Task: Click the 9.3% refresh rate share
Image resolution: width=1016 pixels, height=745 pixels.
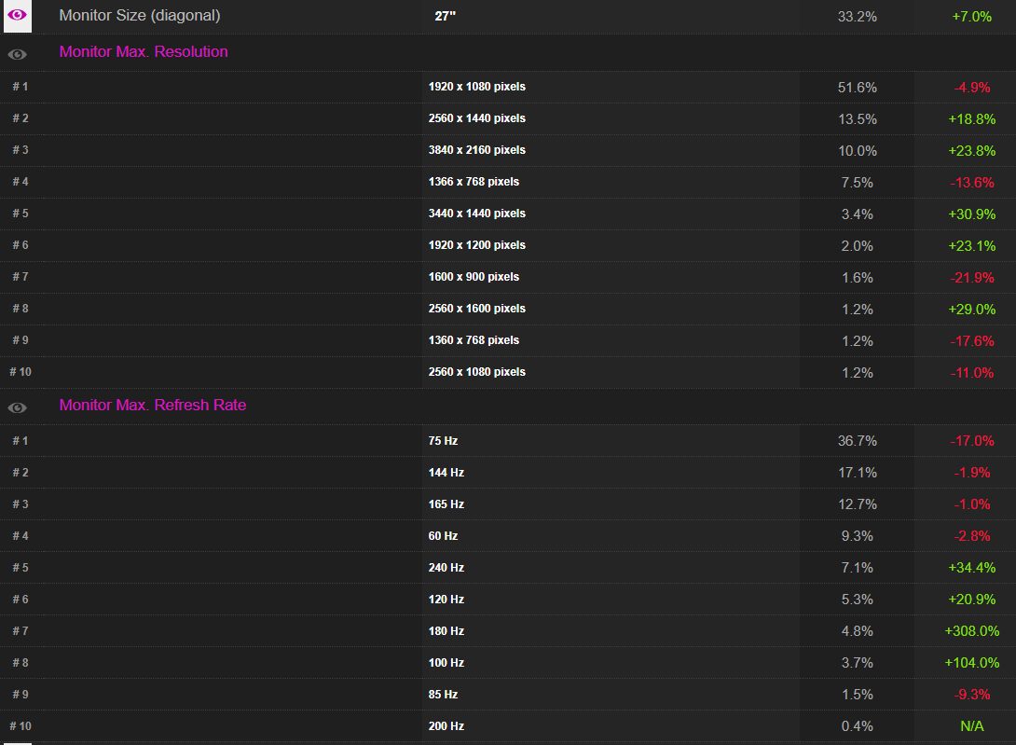Action: coord(857,537)
